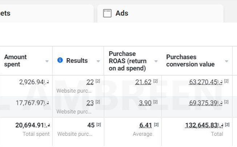
Task: Switch to the Ads tab
Action: tap(122, 13)
